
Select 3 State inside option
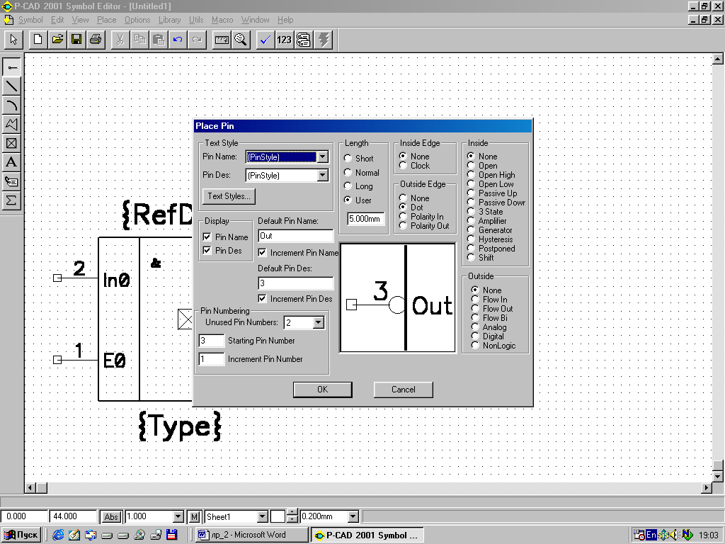point(471,211)
